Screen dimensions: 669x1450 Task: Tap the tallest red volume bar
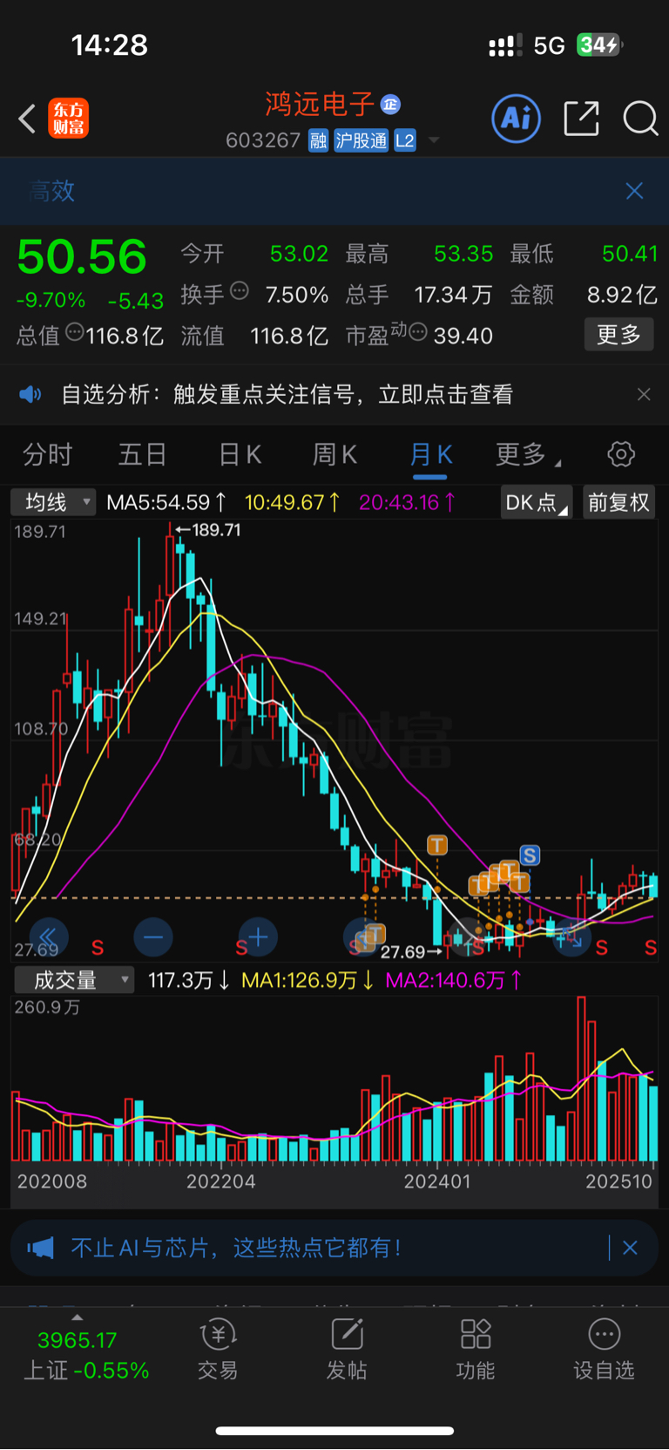(x=581, y=1079)
